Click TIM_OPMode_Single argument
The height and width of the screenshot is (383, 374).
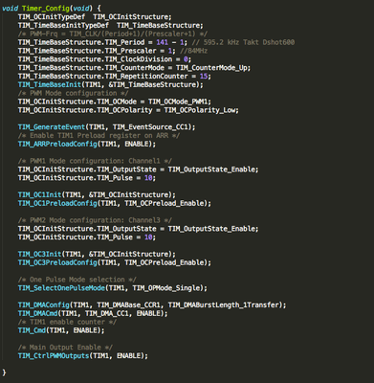click(x=168, y=288)
